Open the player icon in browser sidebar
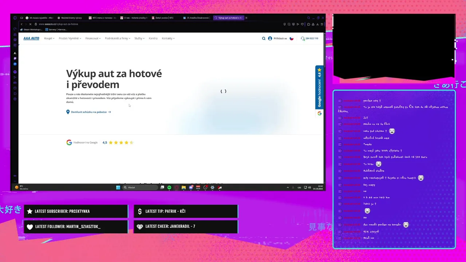Screen dimensions: 466x262 [x=15, y=77]
